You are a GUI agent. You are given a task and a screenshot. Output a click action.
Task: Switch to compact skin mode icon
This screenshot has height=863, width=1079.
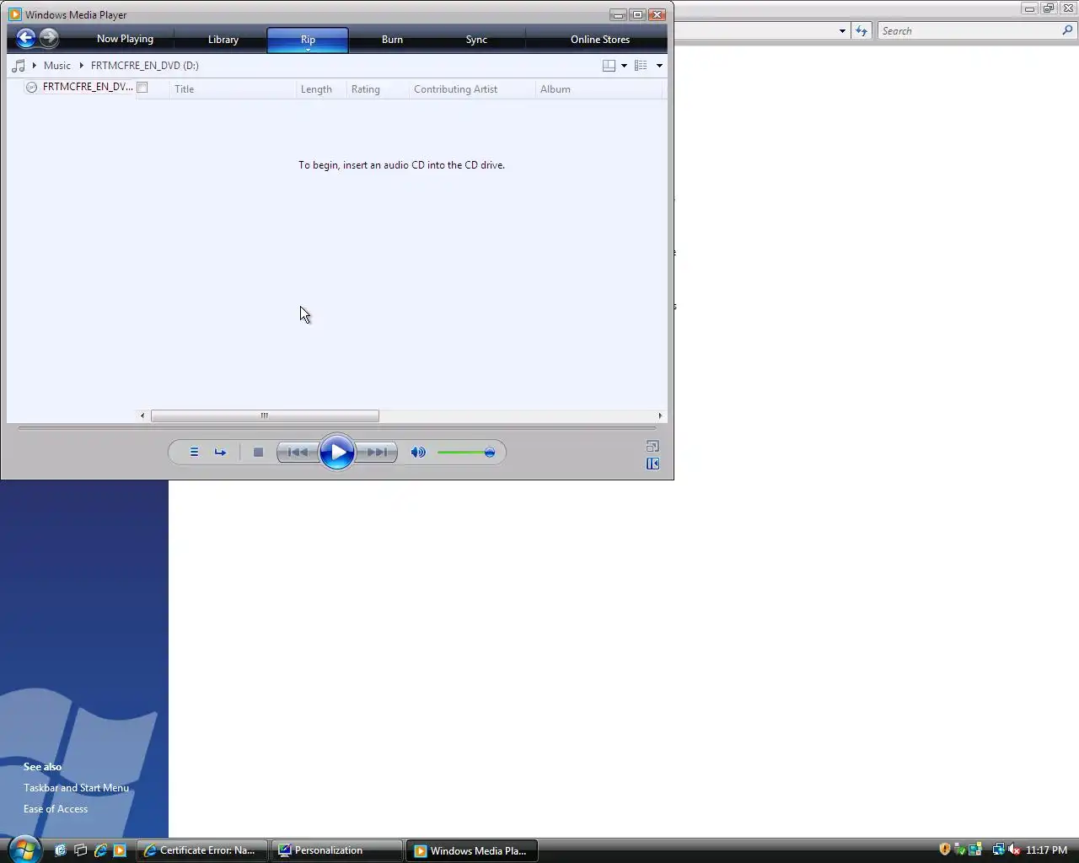coord(652,464)
